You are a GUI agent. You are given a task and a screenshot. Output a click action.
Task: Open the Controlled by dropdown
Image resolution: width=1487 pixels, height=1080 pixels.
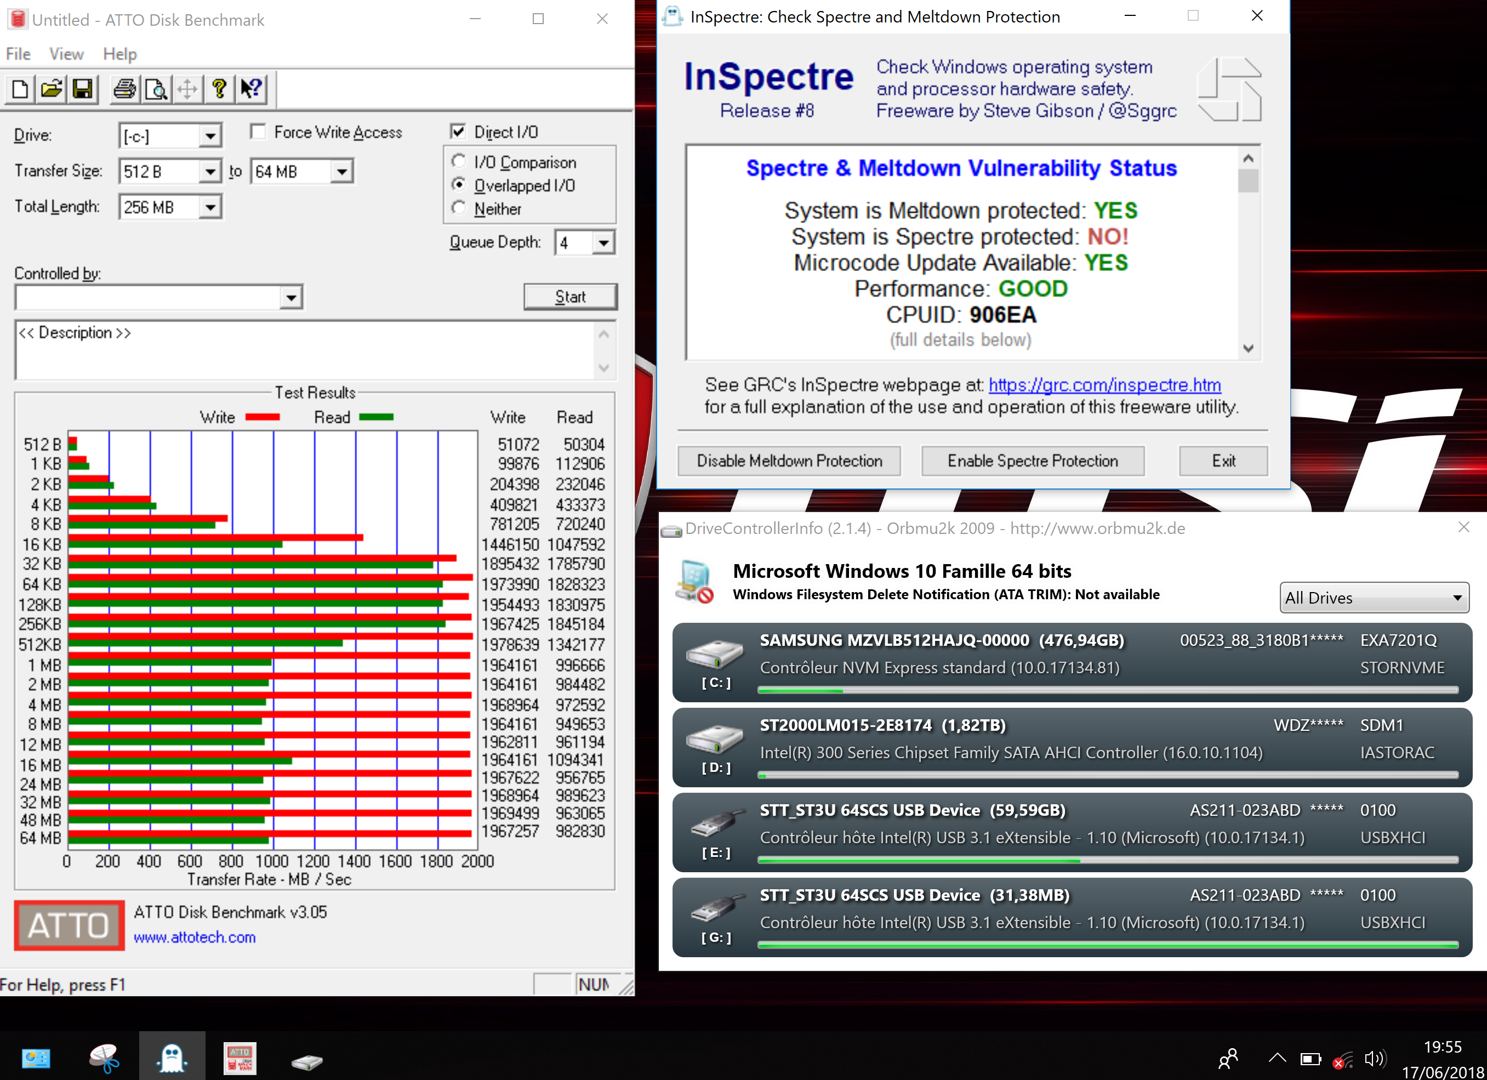pos(290,298)
